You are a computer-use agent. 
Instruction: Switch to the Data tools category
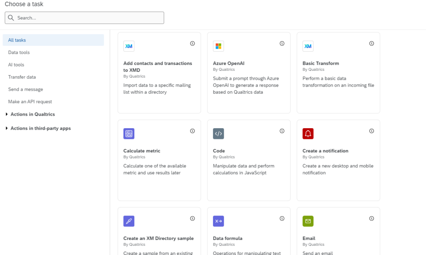[x=19, y=52]
